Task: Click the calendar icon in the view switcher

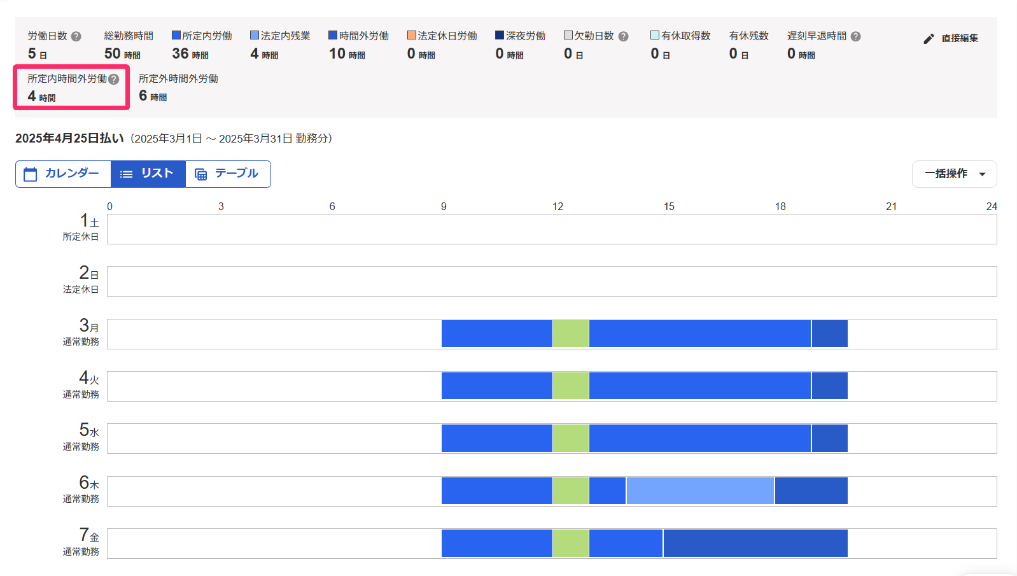Action: [31, 174]
